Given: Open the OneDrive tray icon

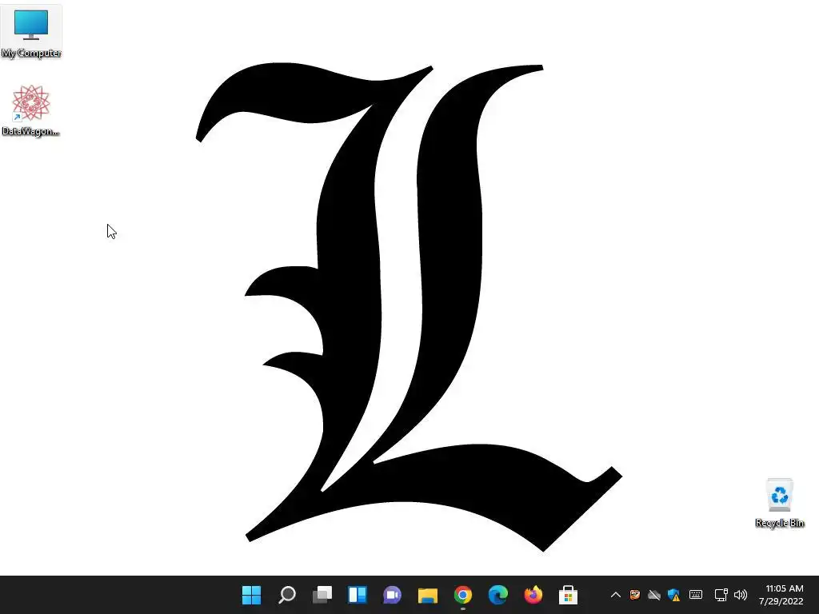Looking at the screenshot, I should pos(654,595).
